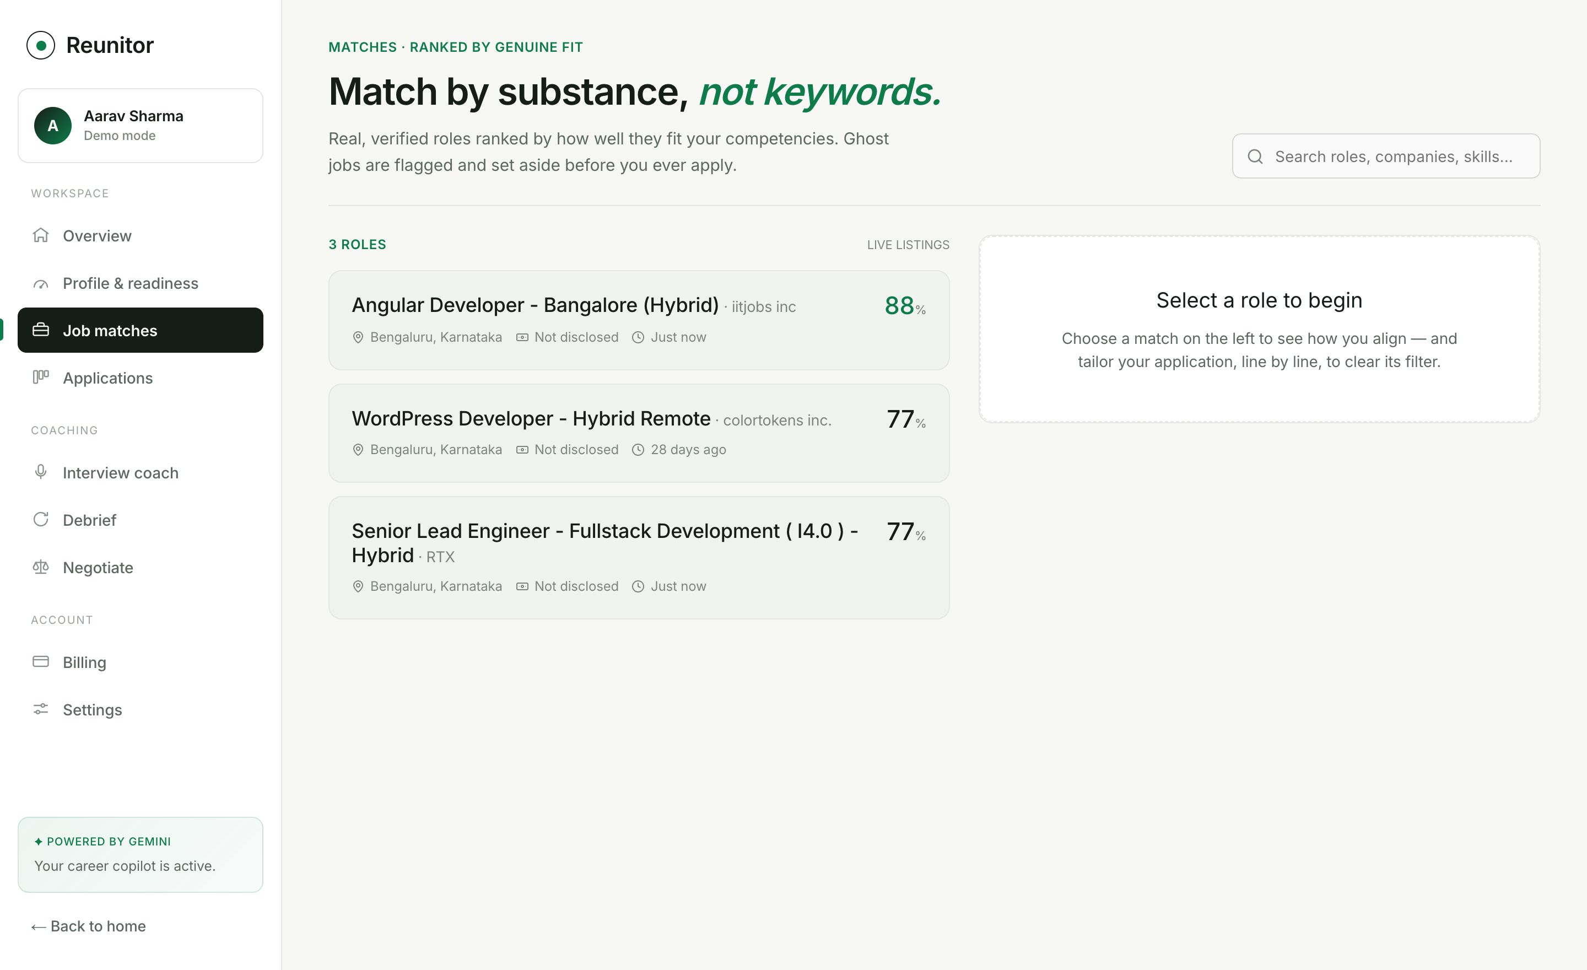Click Just now on the Senior Lead Engineer card
This screenshot has height=970, width=1587.
(678, 586)
